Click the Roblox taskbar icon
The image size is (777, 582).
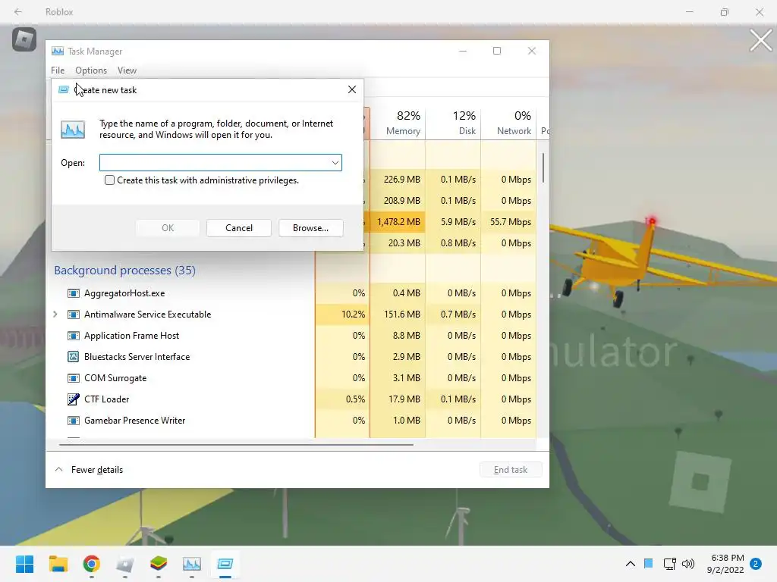coord(125,564)
